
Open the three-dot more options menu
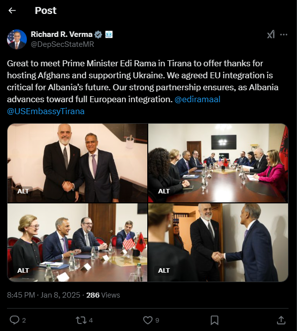[284, 34]
